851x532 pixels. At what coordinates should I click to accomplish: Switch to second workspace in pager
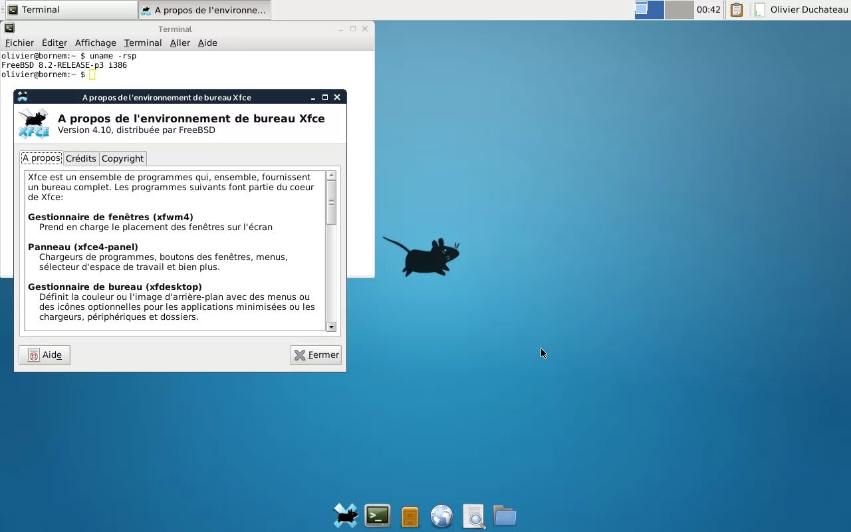[x=679, y=10]
